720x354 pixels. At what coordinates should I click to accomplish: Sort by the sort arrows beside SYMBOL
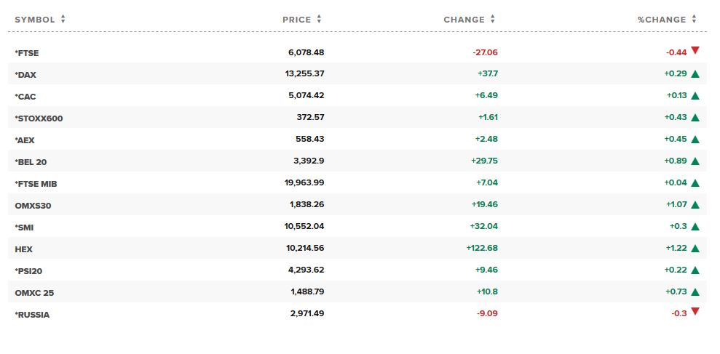point(63,19)
